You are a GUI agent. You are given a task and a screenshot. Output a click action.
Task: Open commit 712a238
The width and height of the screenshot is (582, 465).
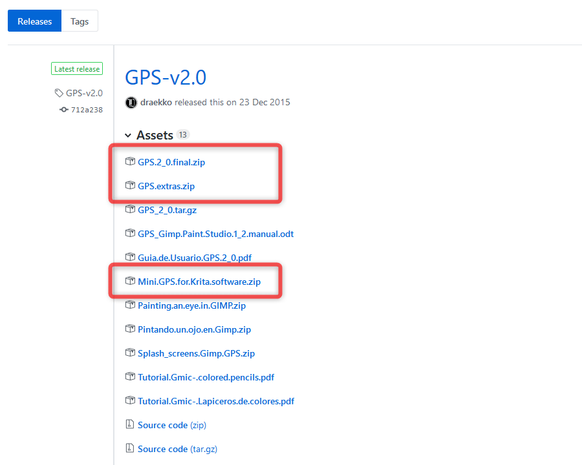click(87, 110)
